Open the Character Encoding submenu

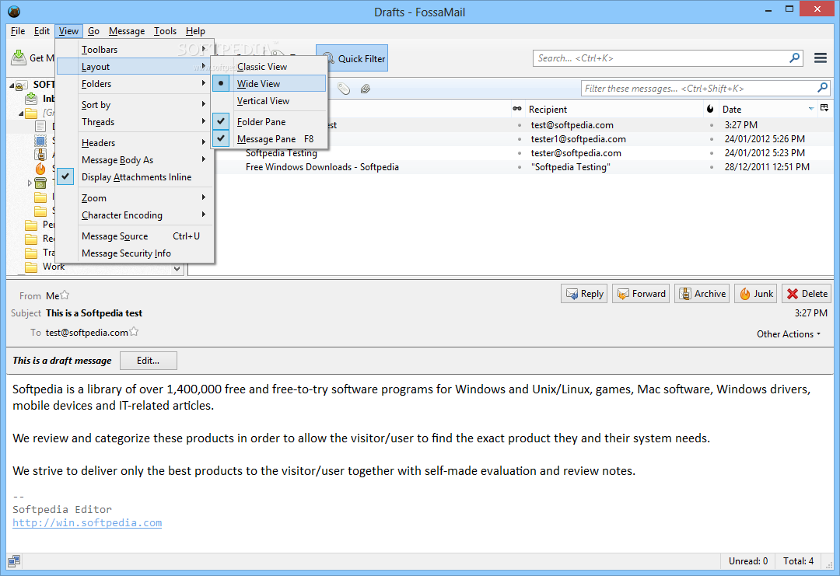135,215
